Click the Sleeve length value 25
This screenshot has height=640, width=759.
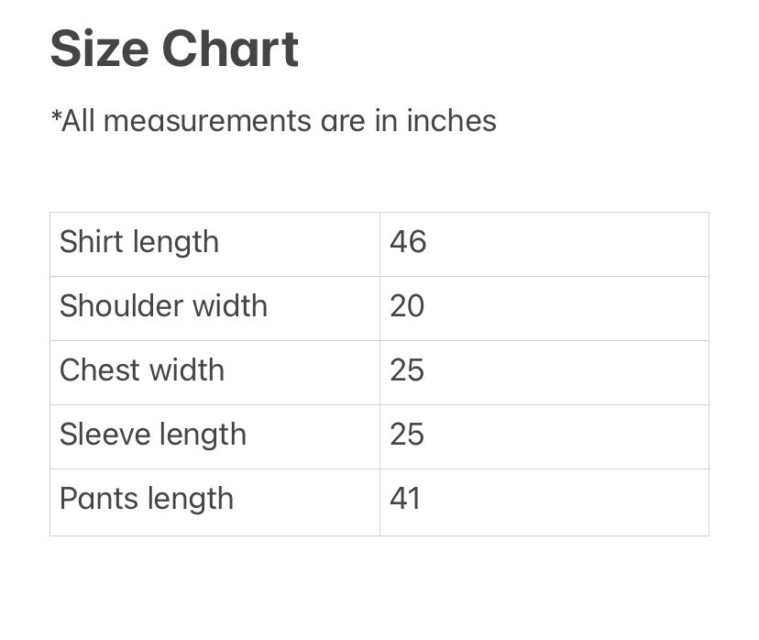[x=407, y=435]
